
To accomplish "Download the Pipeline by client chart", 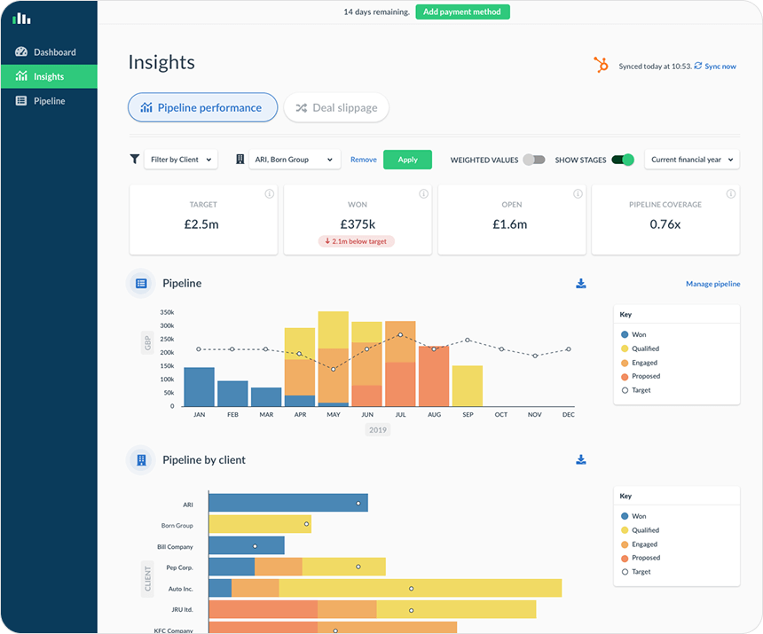I will click(581, 460).
